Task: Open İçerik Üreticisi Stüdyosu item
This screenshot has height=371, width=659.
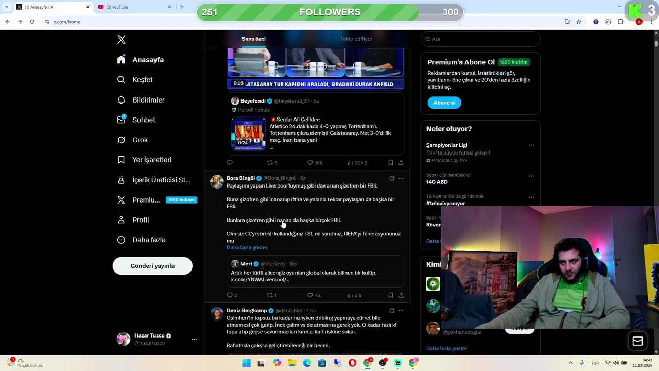Action: (153, 180)
